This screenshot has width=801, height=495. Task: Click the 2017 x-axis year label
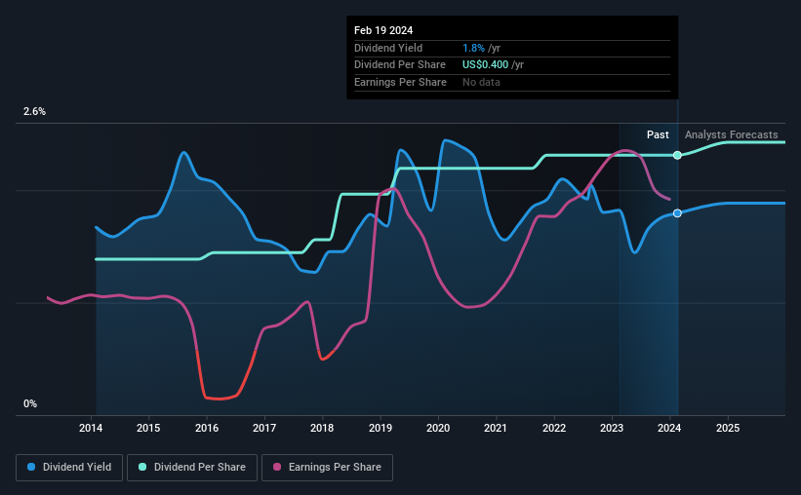coord(264,428)
